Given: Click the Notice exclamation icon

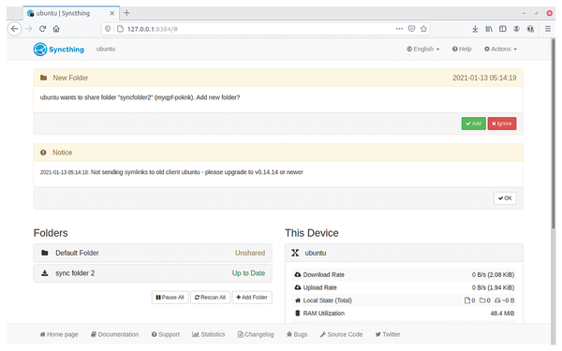Looking at the screenshot, I should pos(43,153).
